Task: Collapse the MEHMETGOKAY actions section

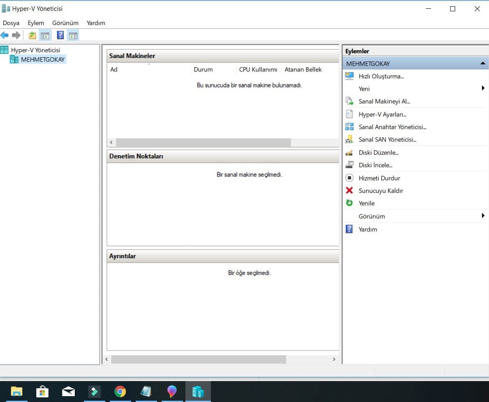Action: (483, 64)
